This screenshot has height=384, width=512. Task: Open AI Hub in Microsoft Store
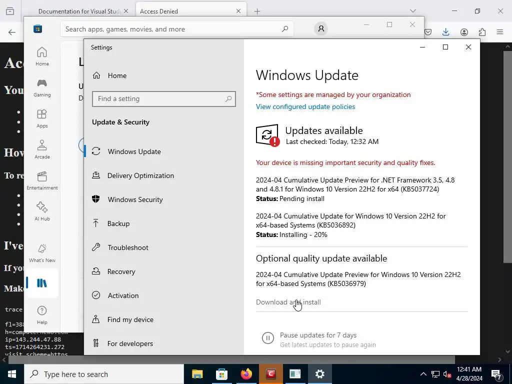point(42,211)
